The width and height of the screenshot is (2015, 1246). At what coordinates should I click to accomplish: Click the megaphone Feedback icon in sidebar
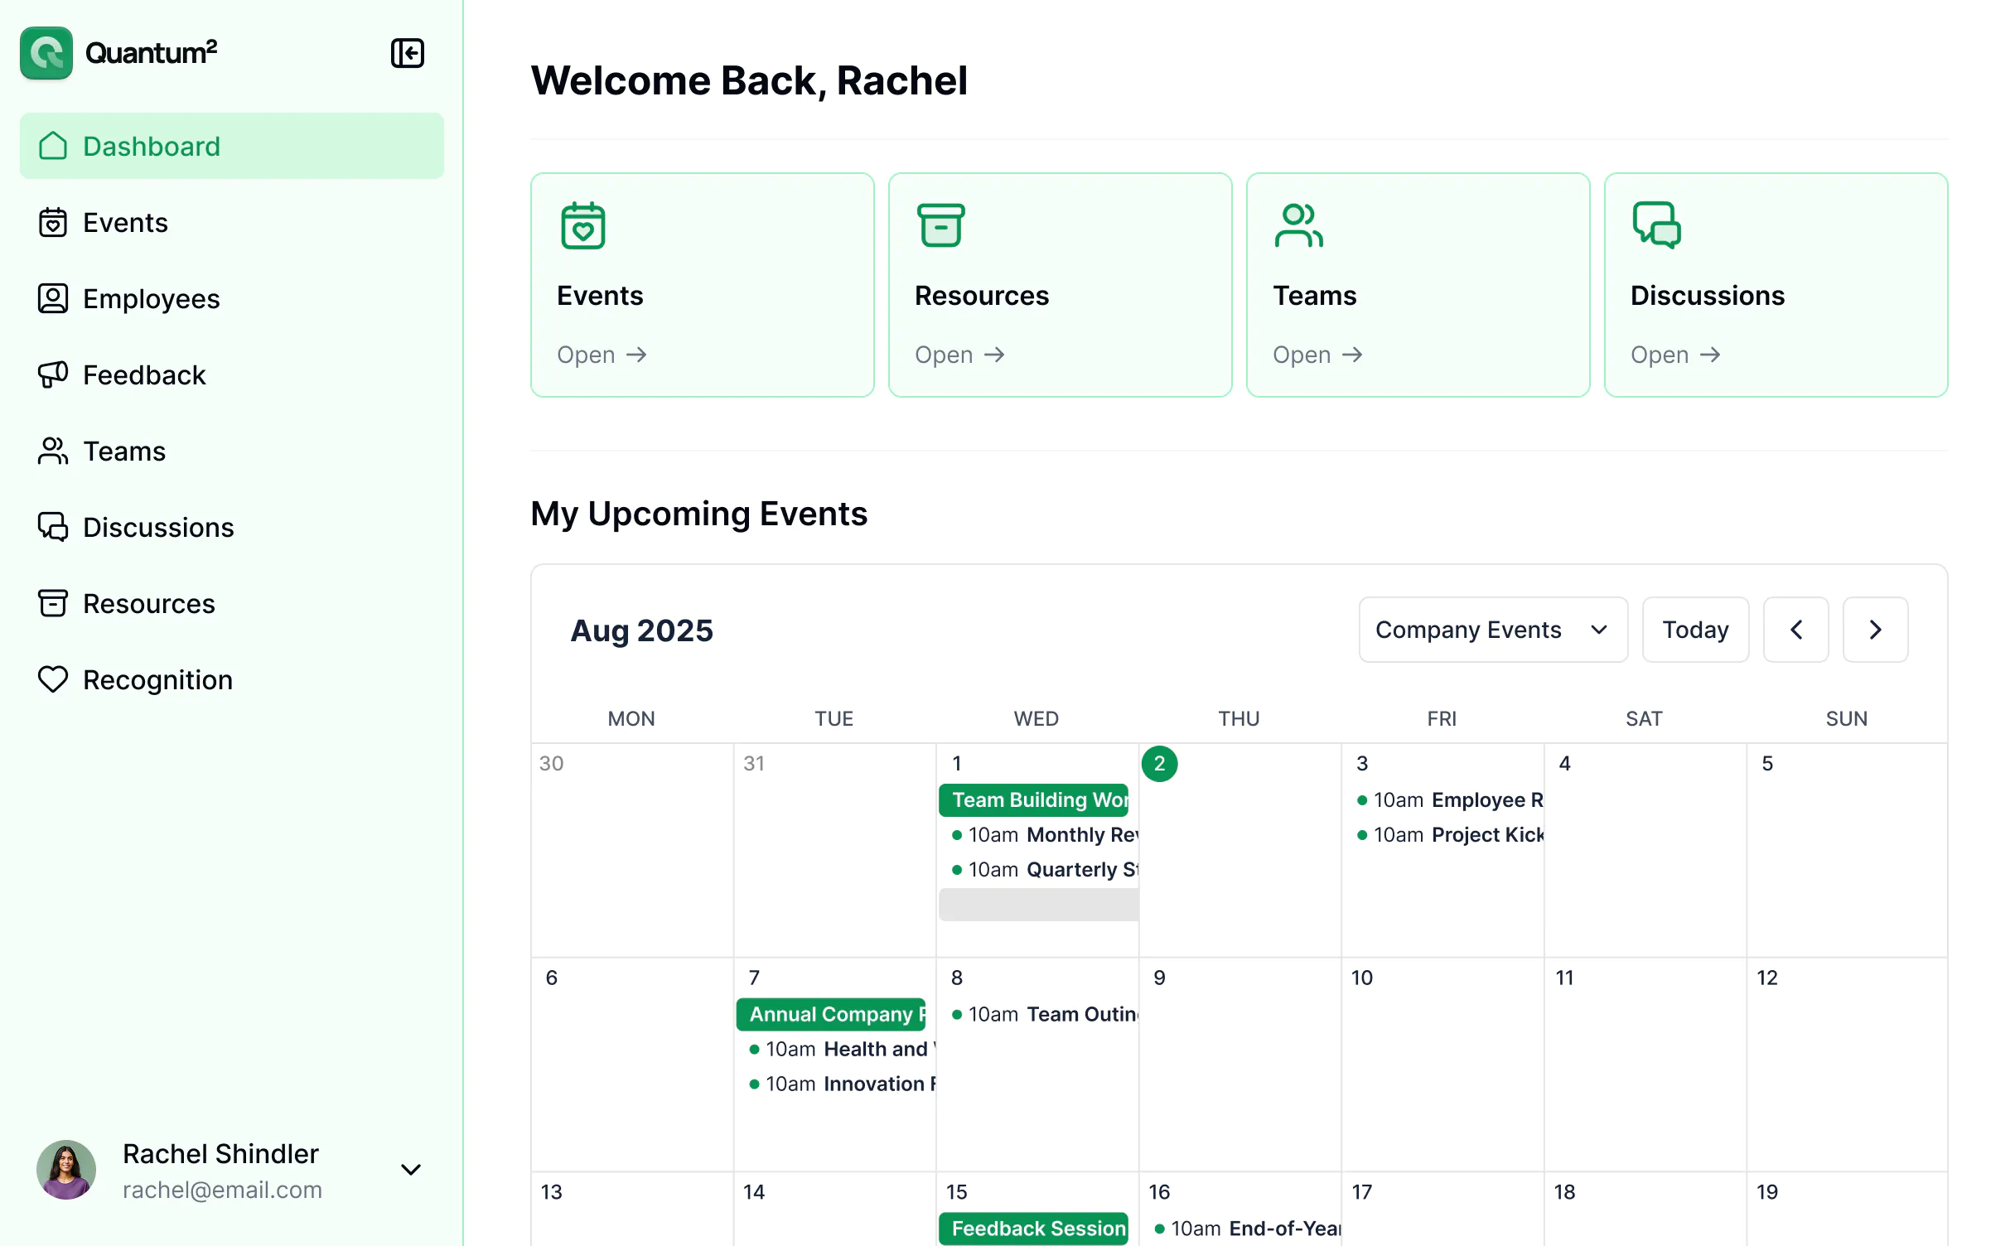53,375
